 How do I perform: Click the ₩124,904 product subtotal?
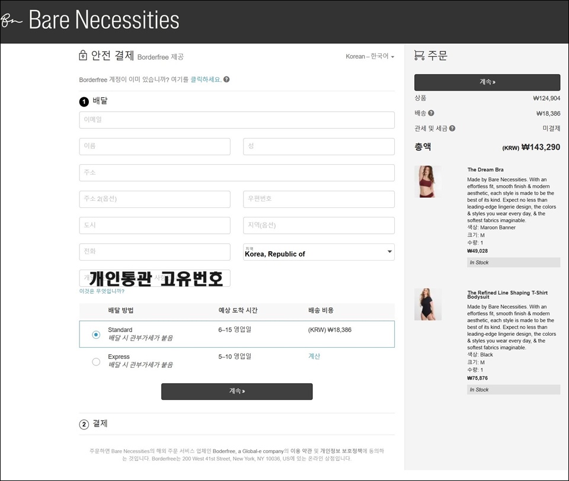click(x=546, y=98)
